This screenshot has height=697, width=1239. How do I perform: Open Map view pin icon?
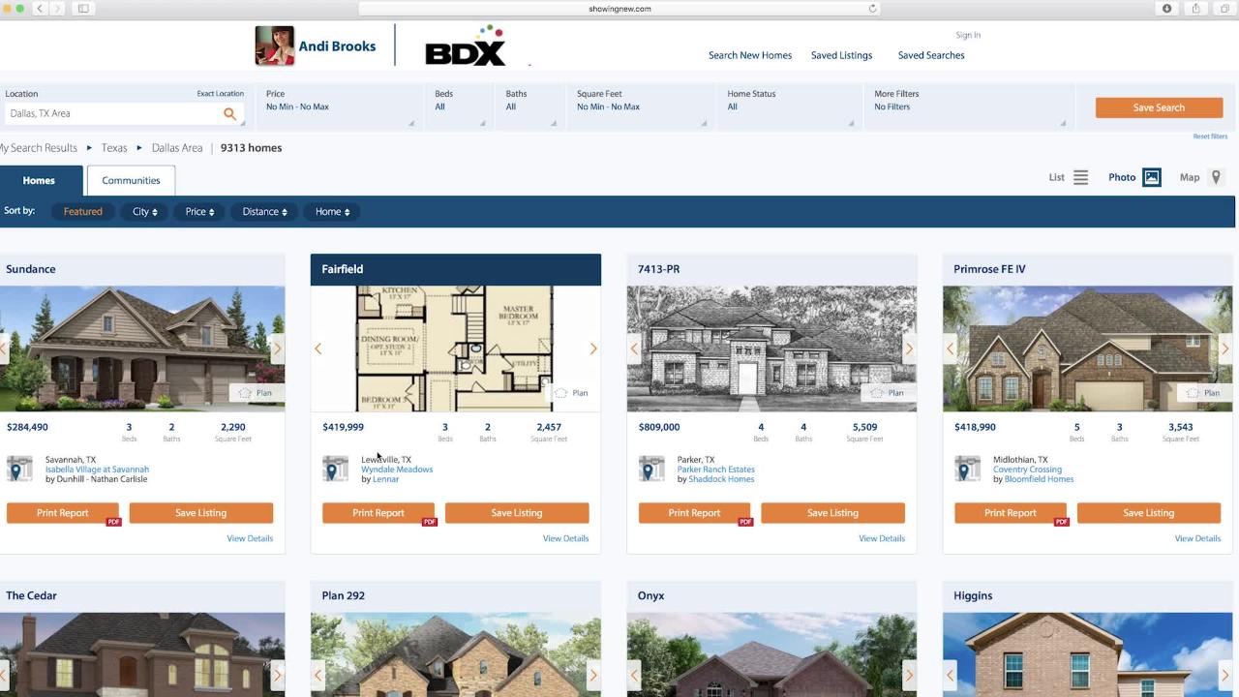point(1217,177)
